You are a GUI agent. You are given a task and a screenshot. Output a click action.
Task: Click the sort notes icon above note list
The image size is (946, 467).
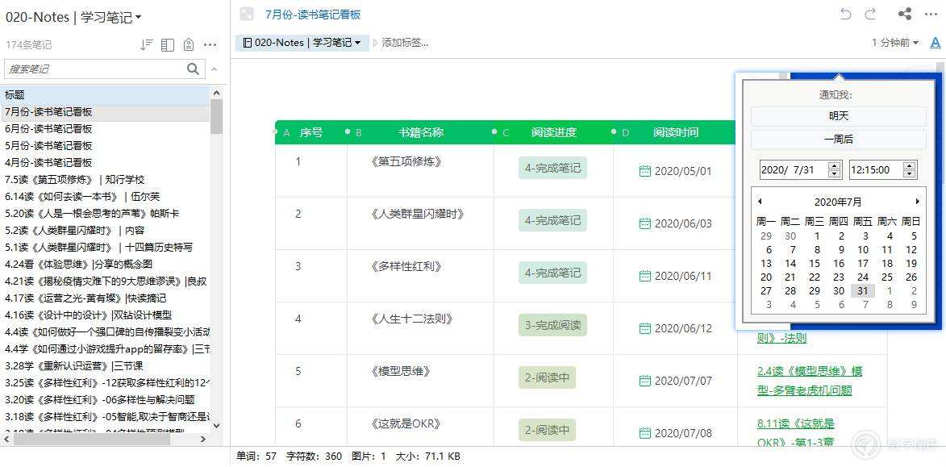click(144, 45)
